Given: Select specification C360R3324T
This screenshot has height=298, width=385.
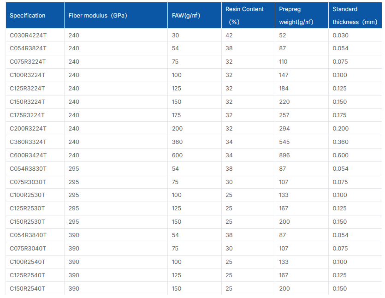Looking at the screenshot, I should pos(28,142).
